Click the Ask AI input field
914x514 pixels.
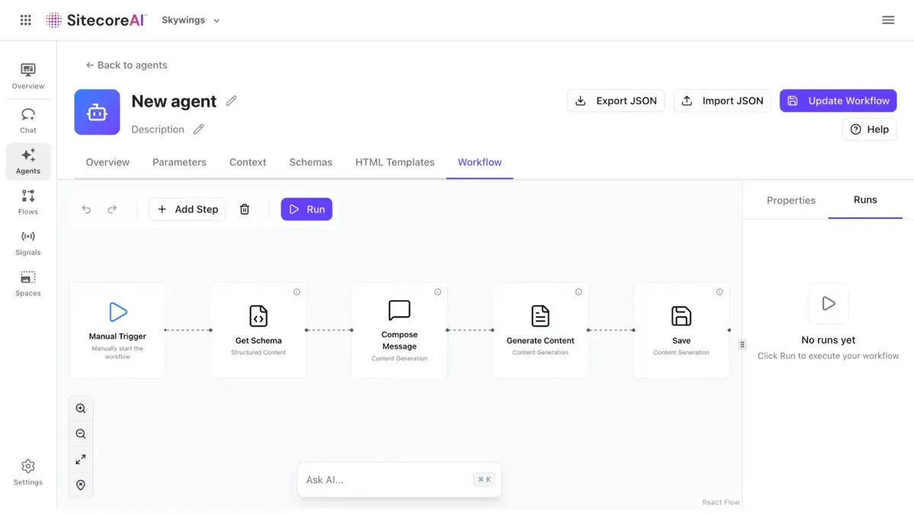[399, 480]
